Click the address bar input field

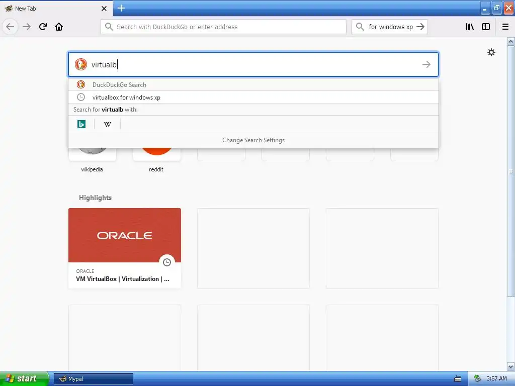(223, 27)
